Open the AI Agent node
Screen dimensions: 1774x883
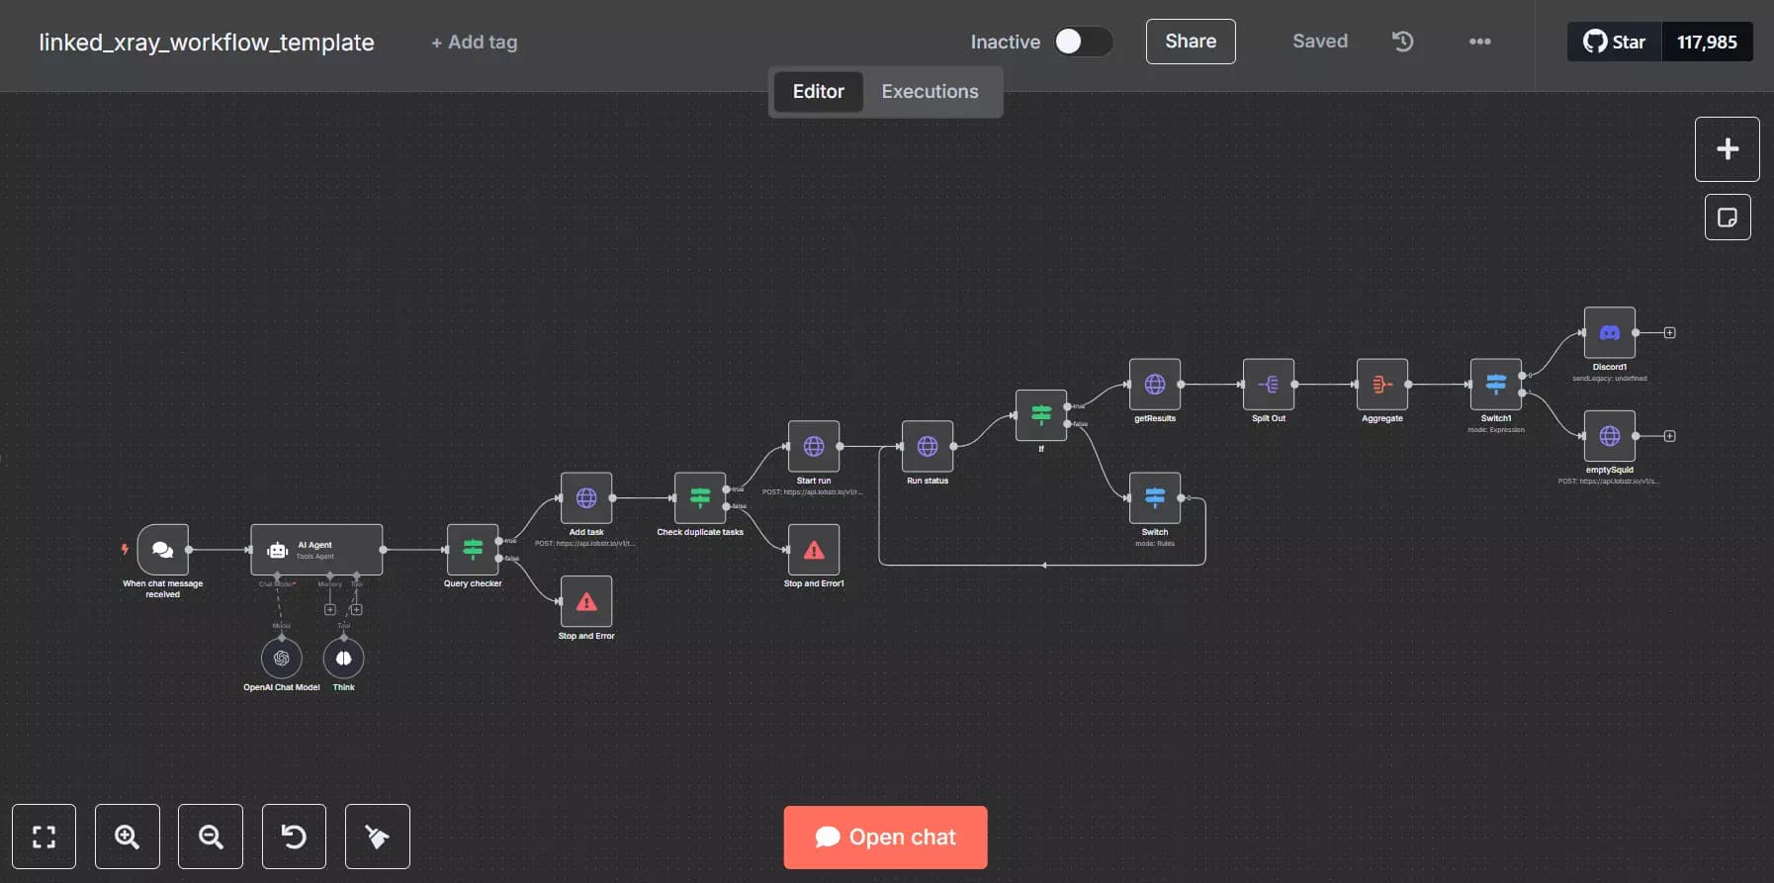point(316,550)
